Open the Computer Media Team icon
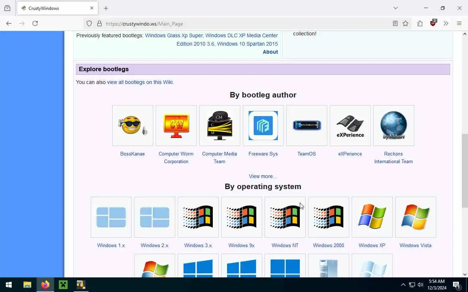 click(x=220, y=126)
